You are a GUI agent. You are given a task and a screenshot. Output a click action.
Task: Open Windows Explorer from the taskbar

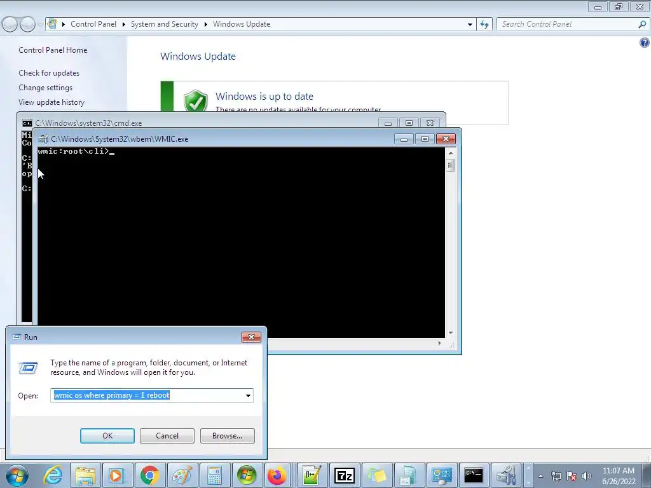[85, 475]
